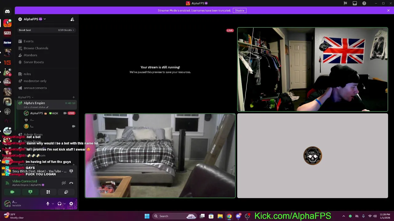394x221 pixels.
Task: Focus the paused stream preview tile
Action: point(160,69)
